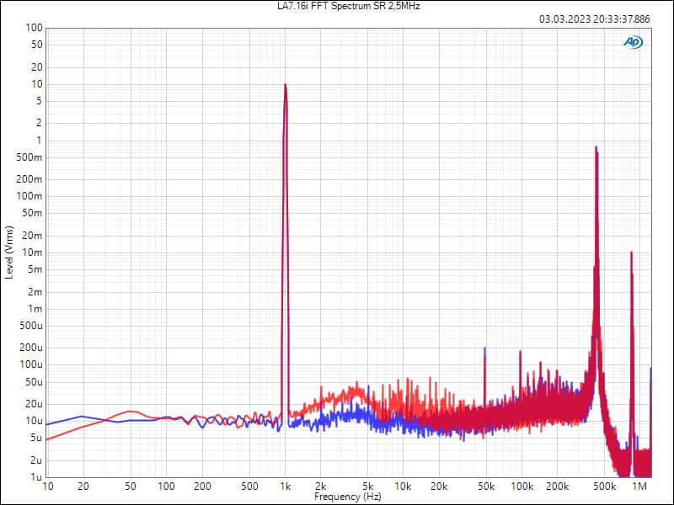
Task: Select the narrow spike at 50k frequency
Action: tap(485, 348)
